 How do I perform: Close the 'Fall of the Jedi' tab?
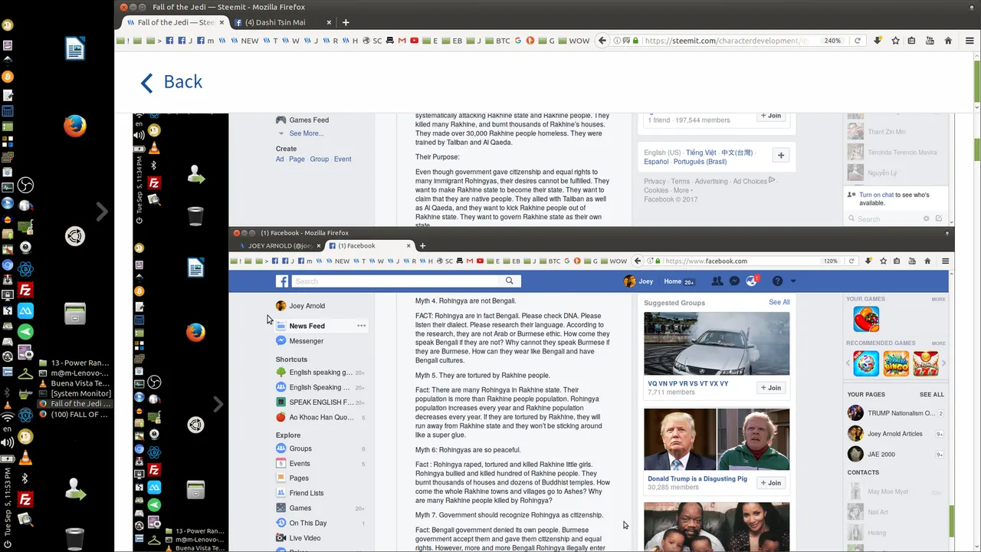[222, 22]
